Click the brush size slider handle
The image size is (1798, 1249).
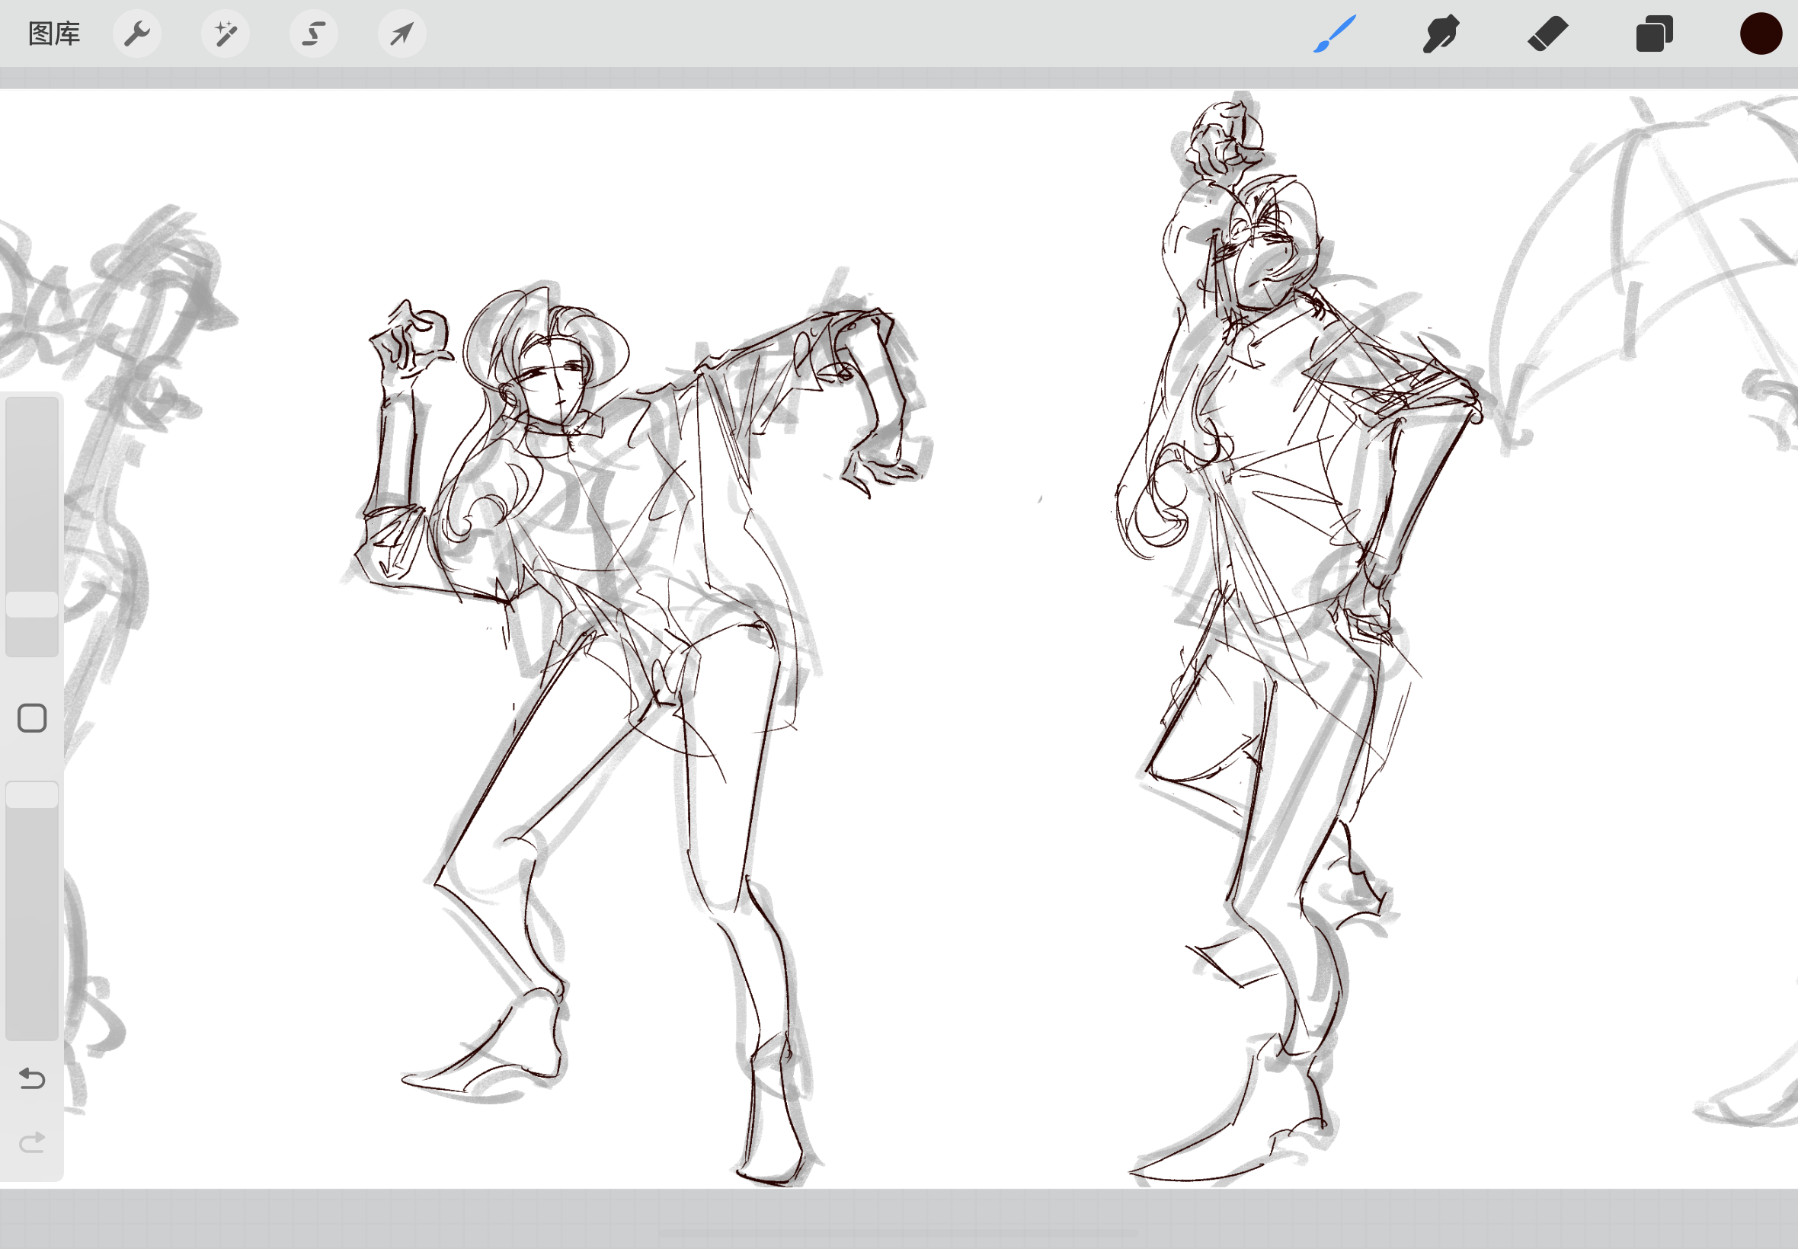32,604
